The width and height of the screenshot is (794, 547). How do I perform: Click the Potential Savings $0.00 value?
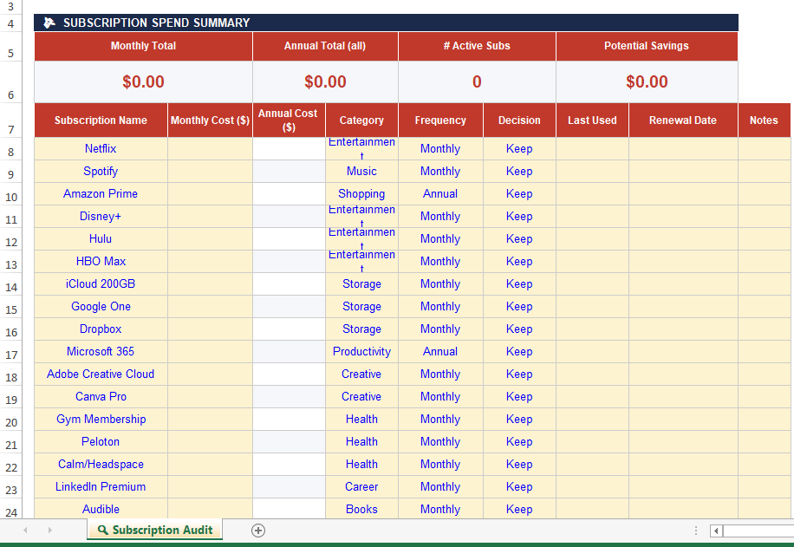pyautogui.click(x=647, y=82)
